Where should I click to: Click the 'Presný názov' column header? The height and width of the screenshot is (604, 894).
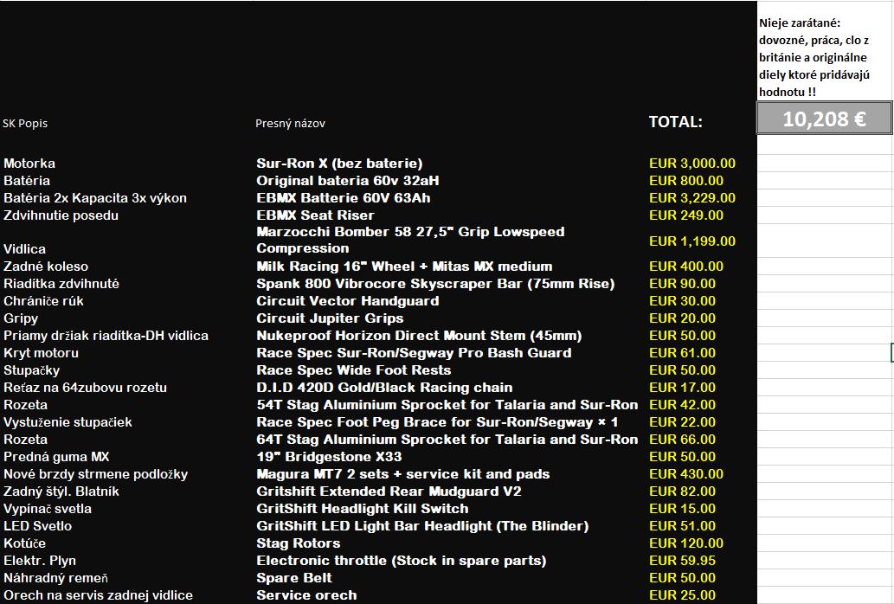tap(290, 123)
